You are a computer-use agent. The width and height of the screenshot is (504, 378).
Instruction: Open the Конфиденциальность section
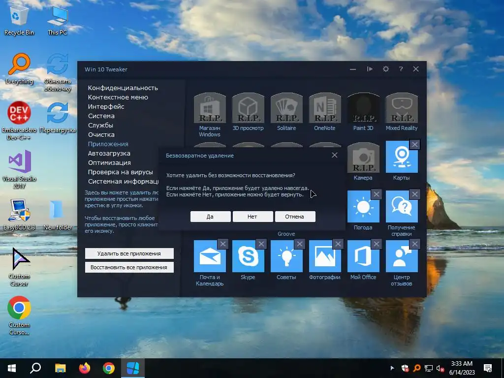(x=123, y=88)
